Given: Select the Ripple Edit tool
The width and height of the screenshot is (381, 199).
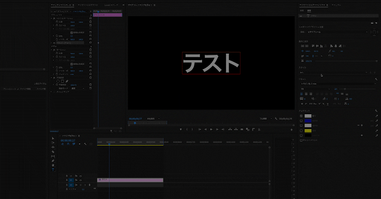Looking at the screenshot, I should (x=53, y=147).
